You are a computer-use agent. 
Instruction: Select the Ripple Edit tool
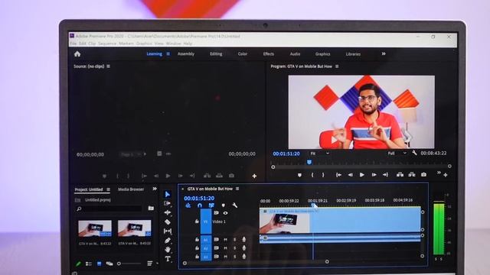tap(168, 212)
